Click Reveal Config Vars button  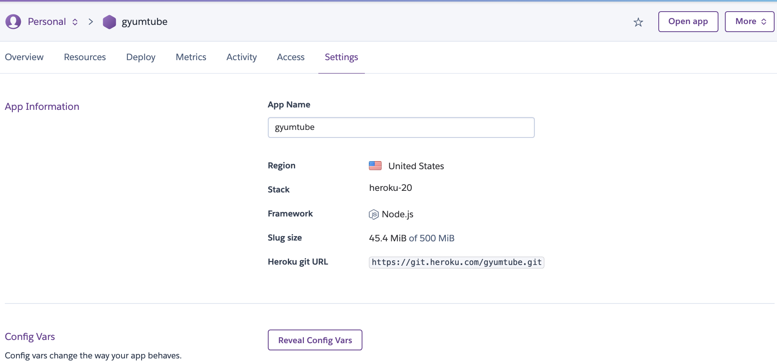(x=315, y=340)
